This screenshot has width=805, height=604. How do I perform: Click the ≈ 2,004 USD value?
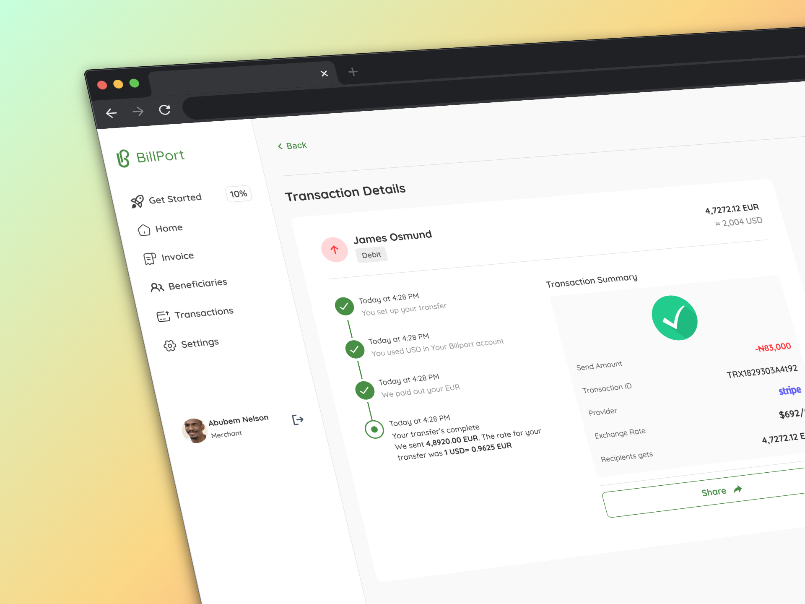739,222
